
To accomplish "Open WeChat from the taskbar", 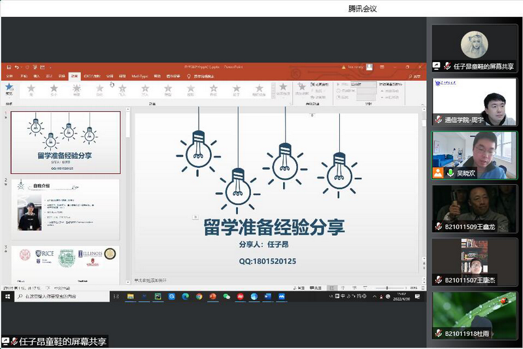I will (x=227, y=296).
